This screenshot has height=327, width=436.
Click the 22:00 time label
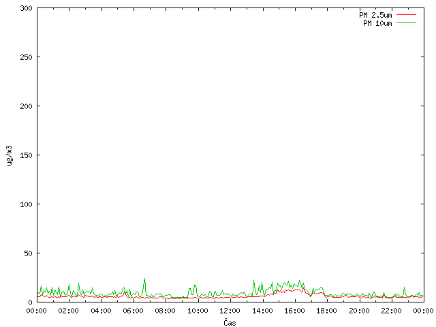click(x=391, y=311)
